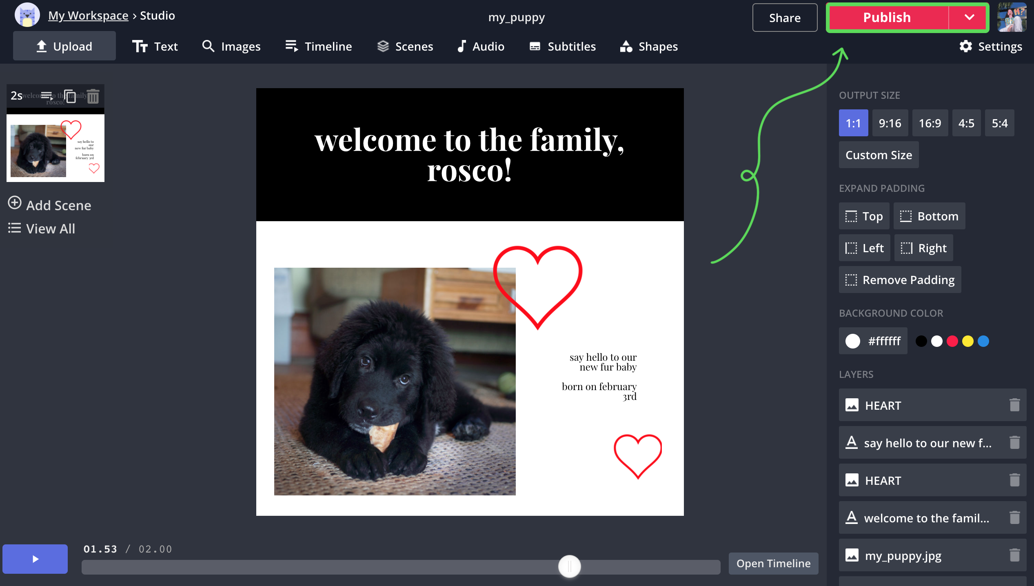Open Custom Size options
This screenshot has height=586, width=1034.
pyautogui.click(x=879, y=155)
